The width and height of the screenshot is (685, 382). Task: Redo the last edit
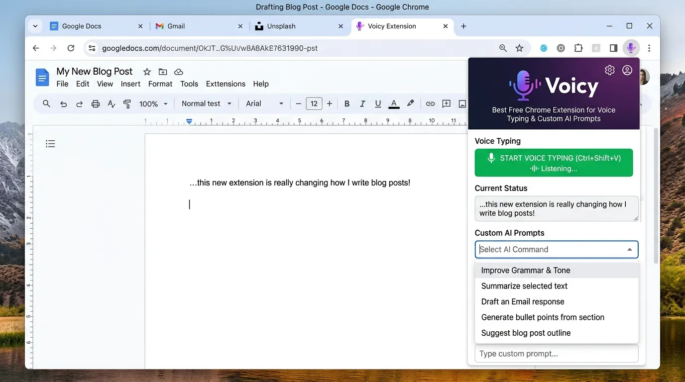click(x=79, y=103)
